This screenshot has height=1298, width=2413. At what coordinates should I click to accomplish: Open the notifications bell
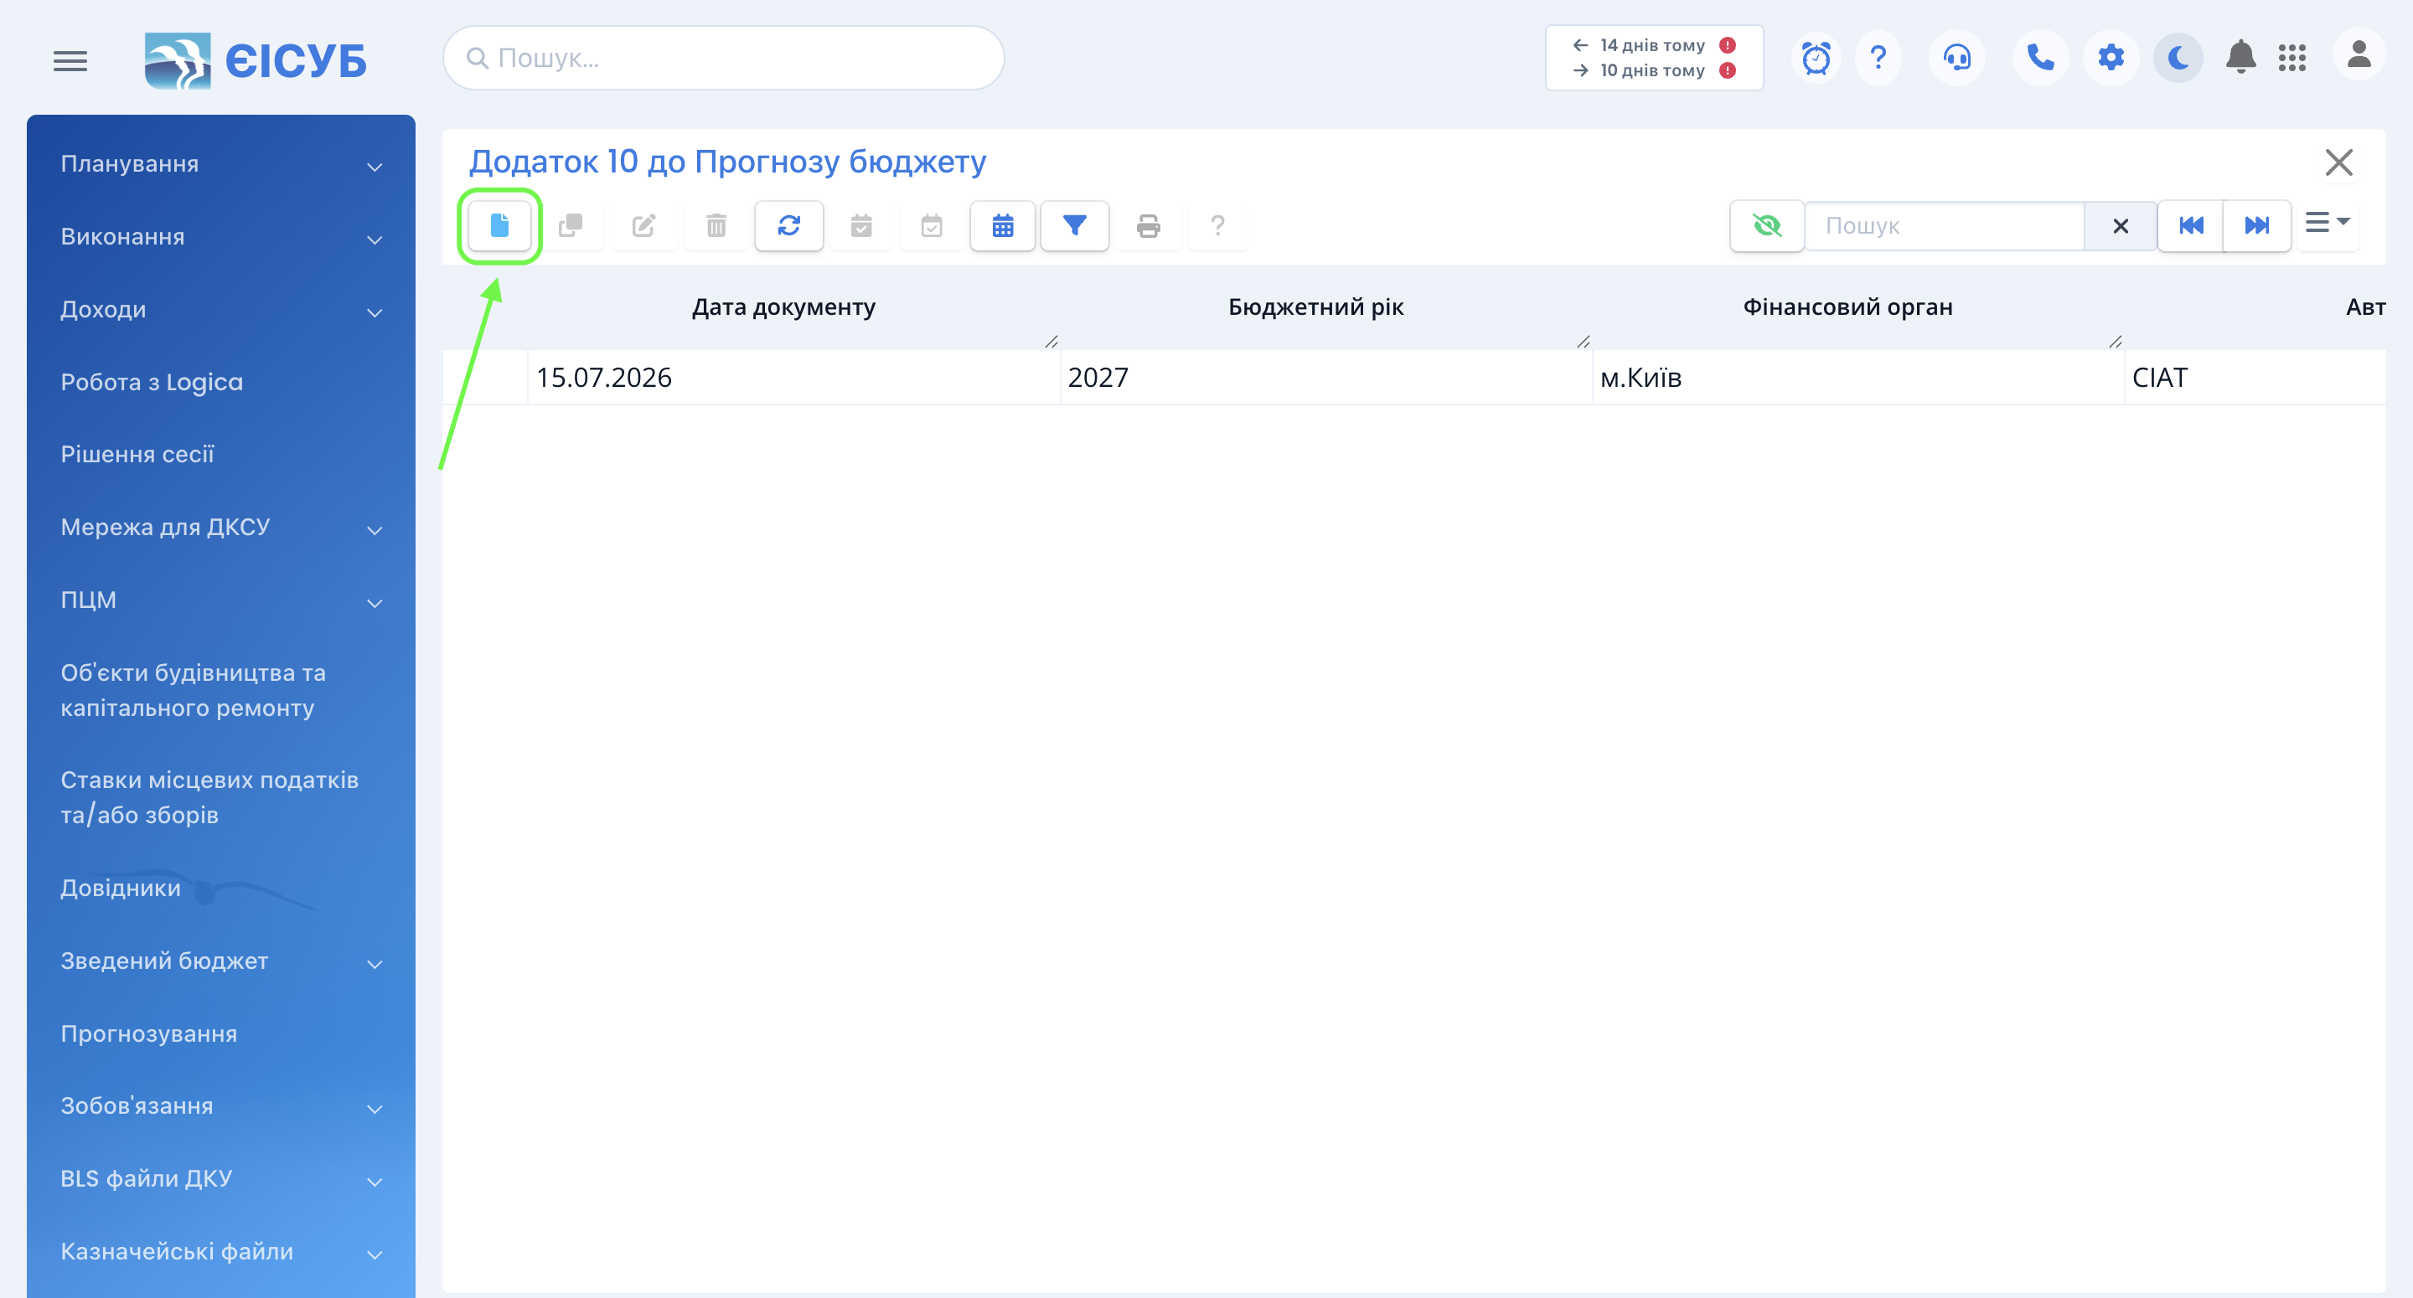click(x=2240, y=58)
